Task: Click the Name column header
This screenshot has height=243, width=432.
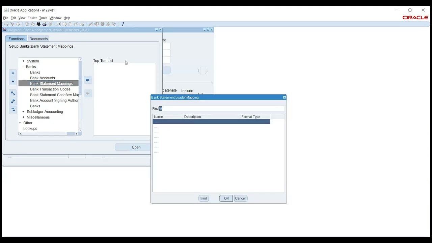Action: (x=168, y=117)
